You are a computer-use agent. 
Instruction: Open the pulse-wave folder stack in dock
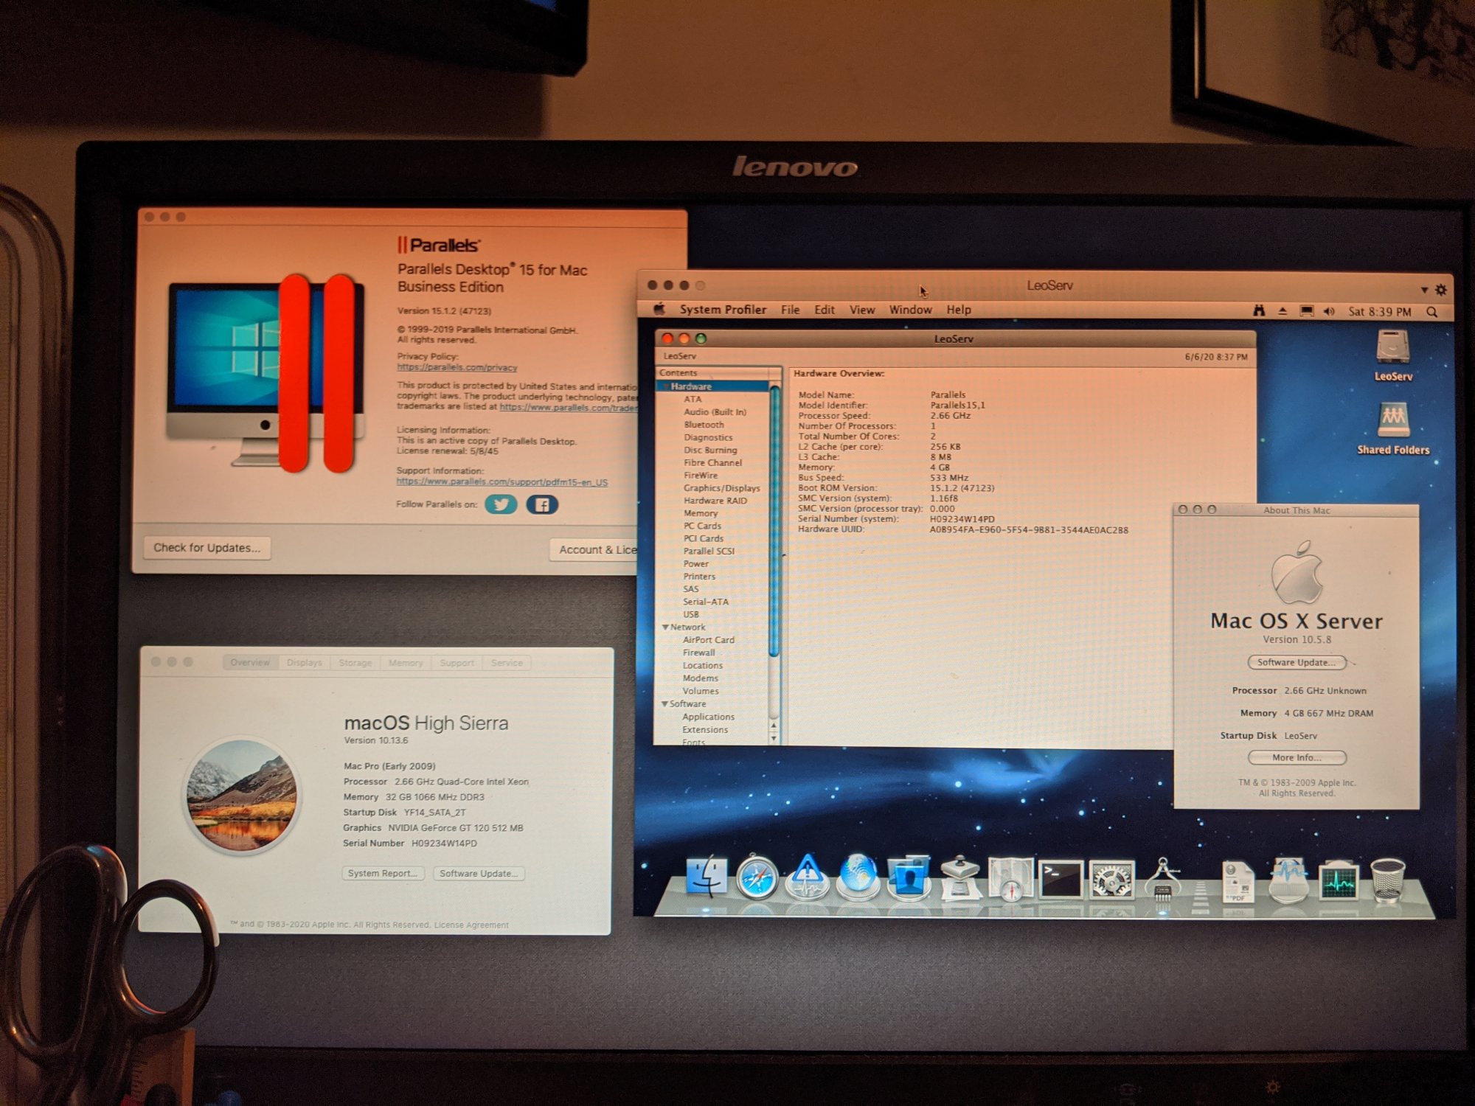pyautogui.click(x=1288, y=880)
